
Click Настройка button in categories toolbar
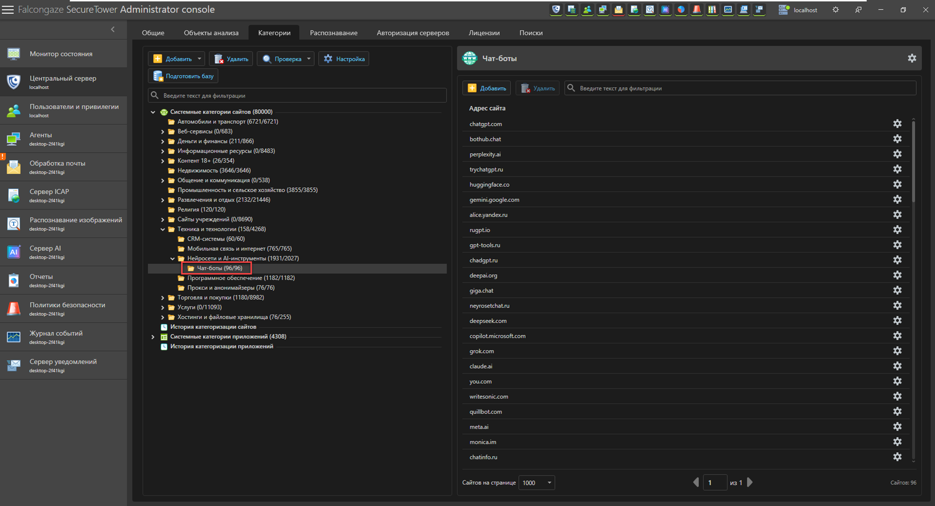(344, 59)
